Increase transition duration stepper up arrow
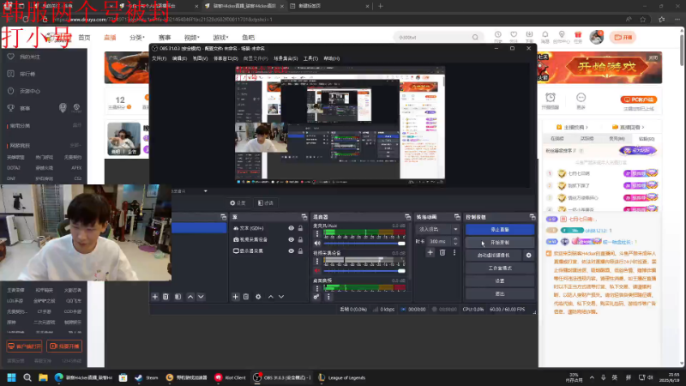Image resolution: width=686 pixels, height=386 pixels. point(455,239)
